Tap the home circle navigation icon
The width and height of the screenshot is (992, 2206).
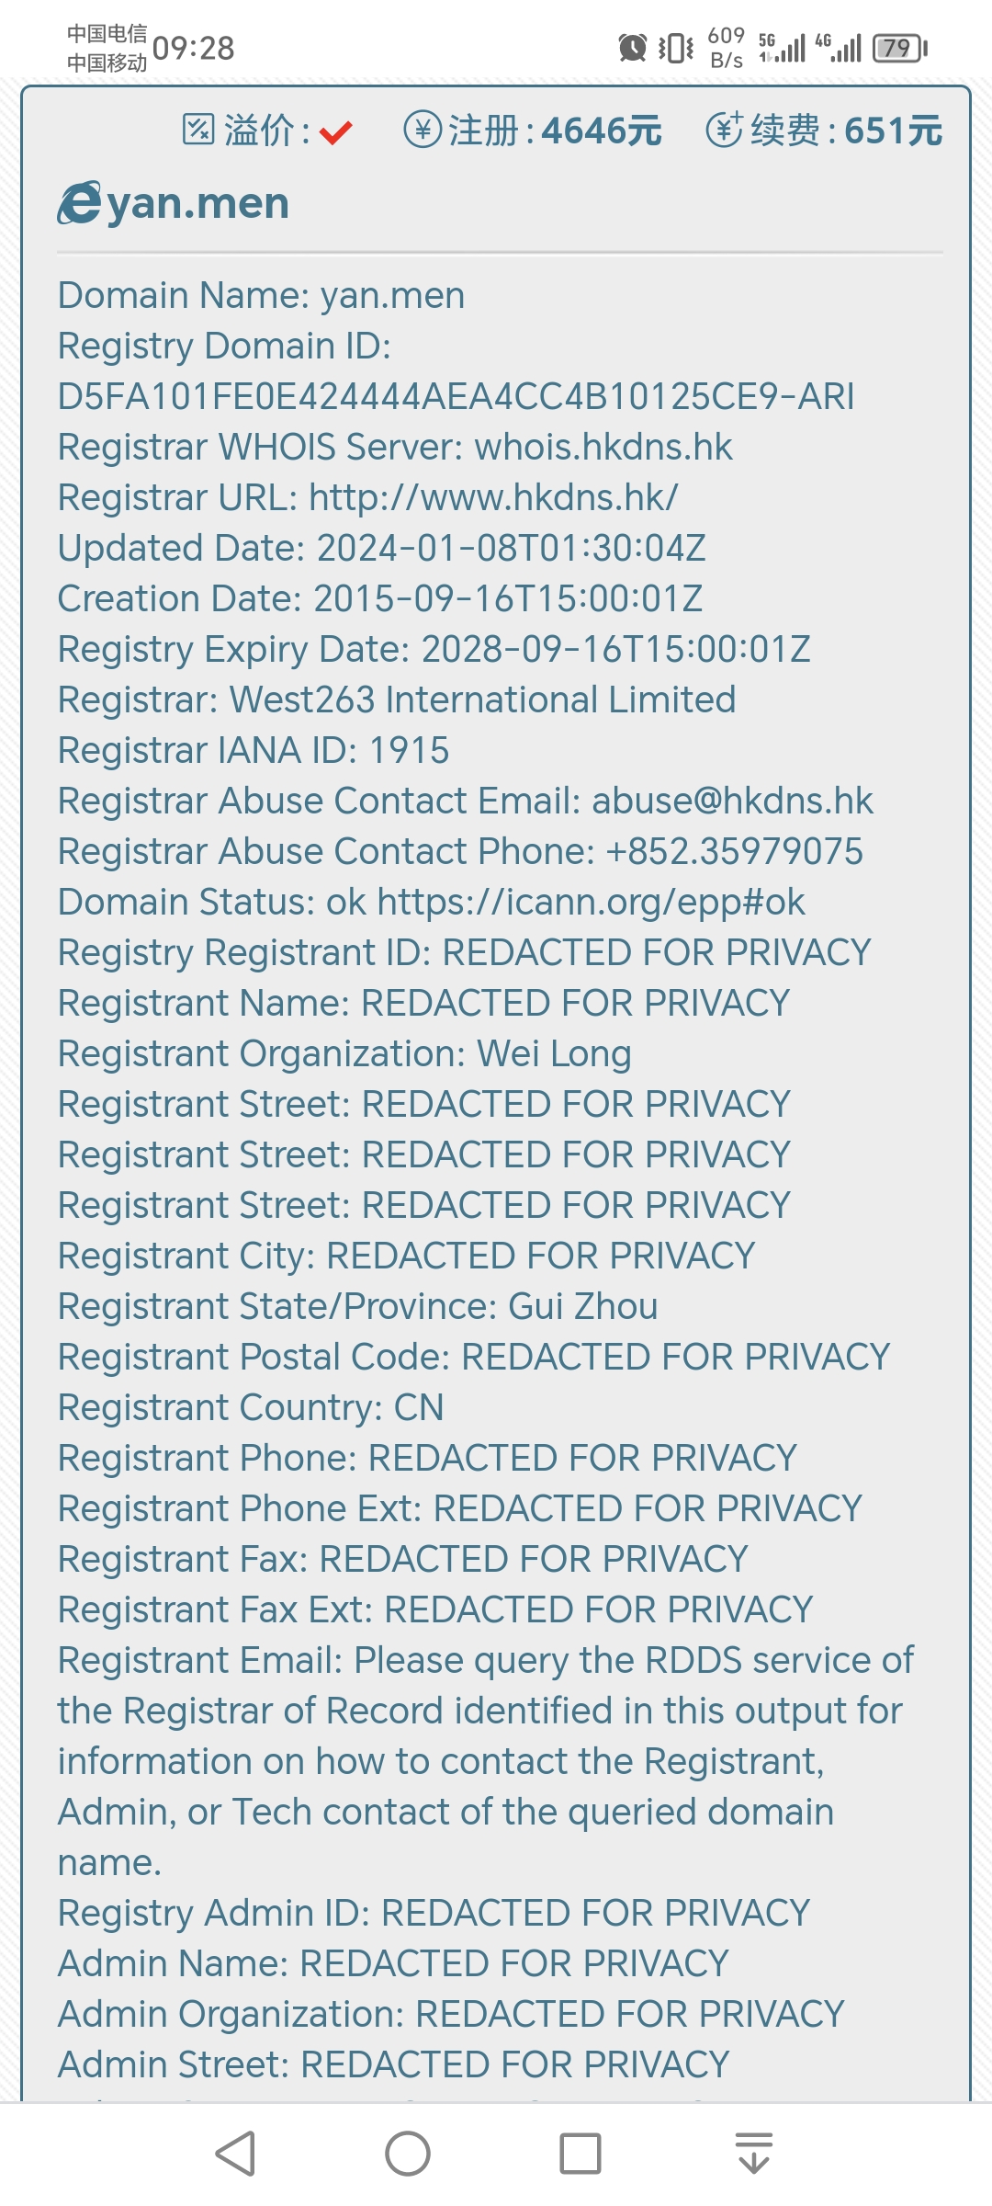(x=408, y=2153)
